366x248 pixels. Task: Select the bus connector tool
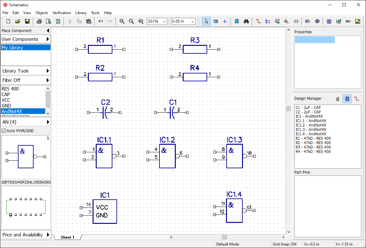[x=277, y=21]
